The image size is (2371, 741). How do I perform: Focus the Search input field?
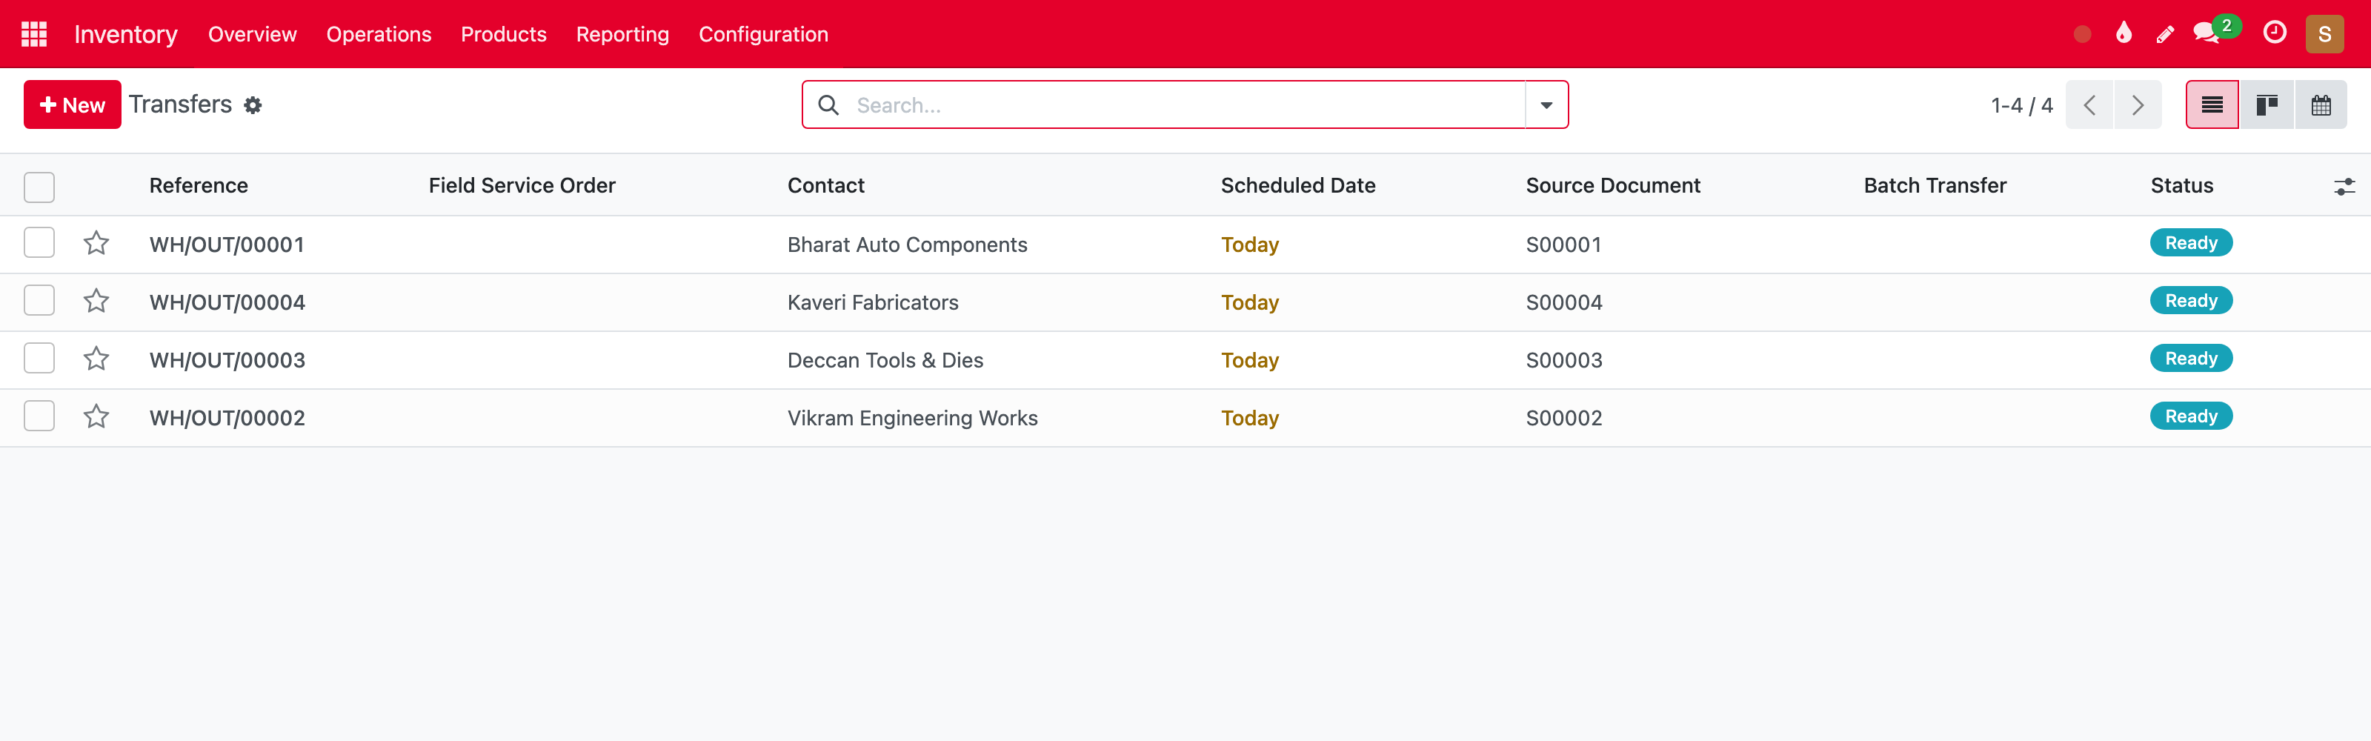coord(1187,105)
